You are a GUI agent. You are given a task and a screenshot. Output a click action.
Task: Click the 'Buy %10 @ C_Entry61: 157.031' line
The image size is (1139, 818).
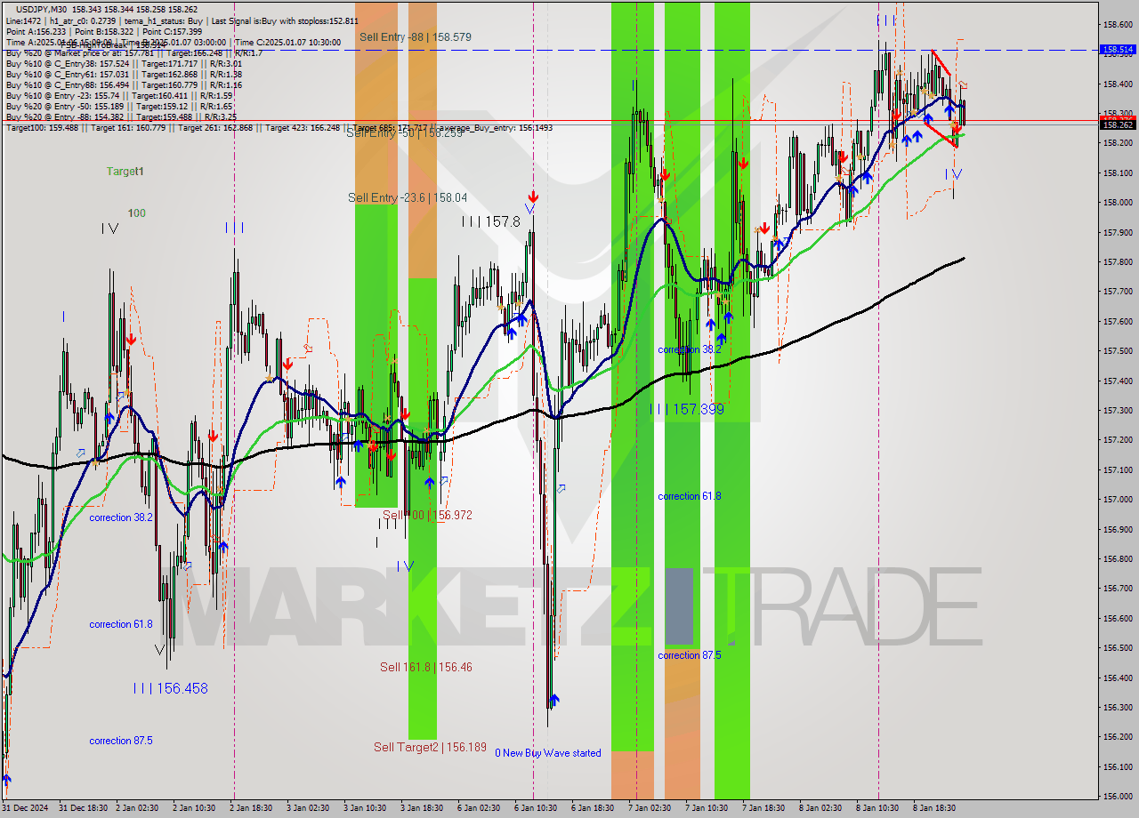click(x=124, y=74)
